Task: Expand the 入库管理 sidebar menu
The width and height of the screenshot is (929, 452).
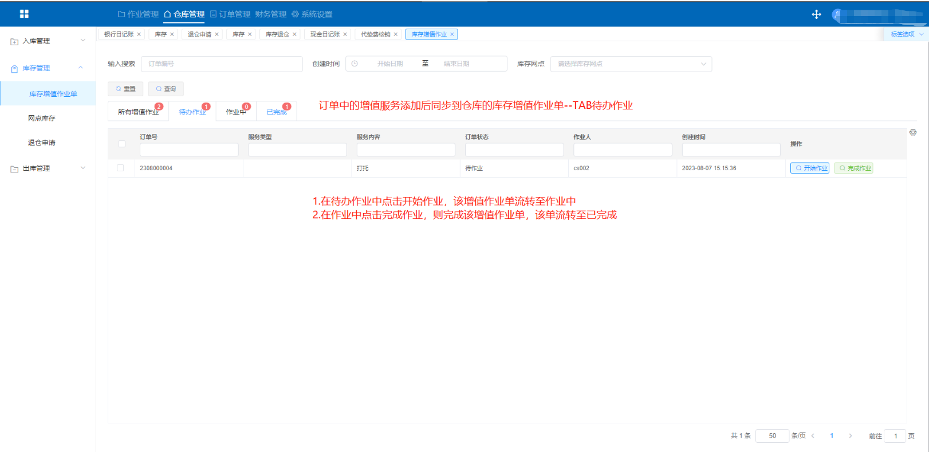Action: click(x=48, y=41)
